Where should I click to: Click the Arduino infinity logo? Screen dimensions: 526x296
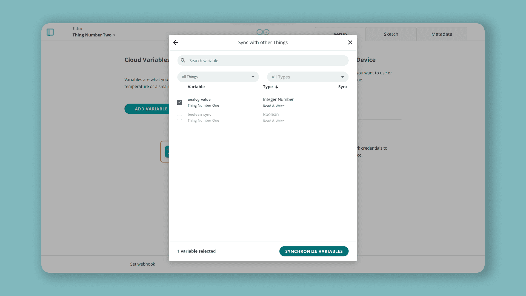(263, 32)
